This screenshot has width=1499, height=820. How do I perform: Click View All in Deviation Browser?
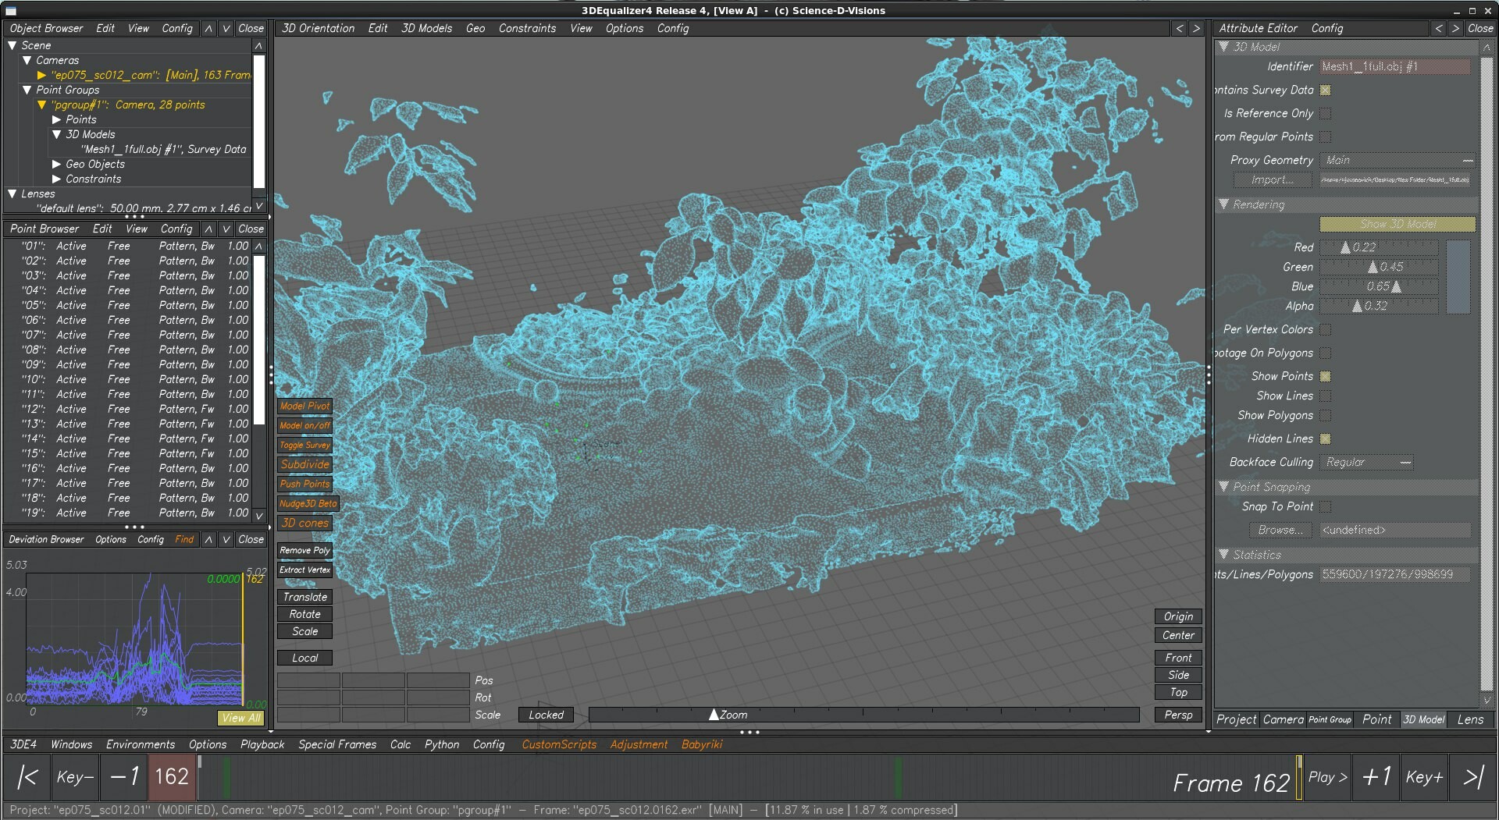coord(240,718)
